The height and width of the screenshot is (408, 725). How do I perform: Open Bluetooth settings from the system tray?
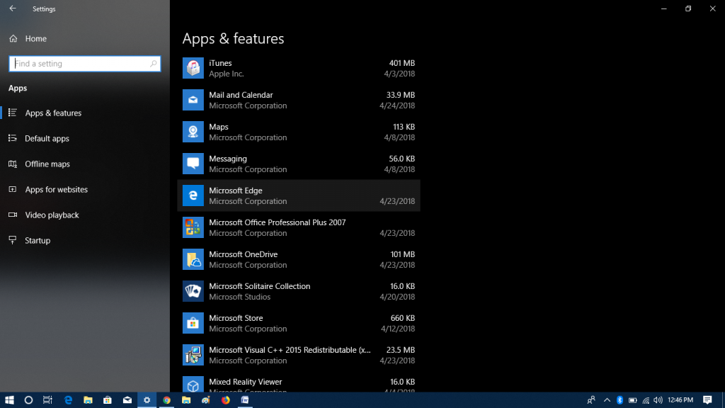(619, 399)
